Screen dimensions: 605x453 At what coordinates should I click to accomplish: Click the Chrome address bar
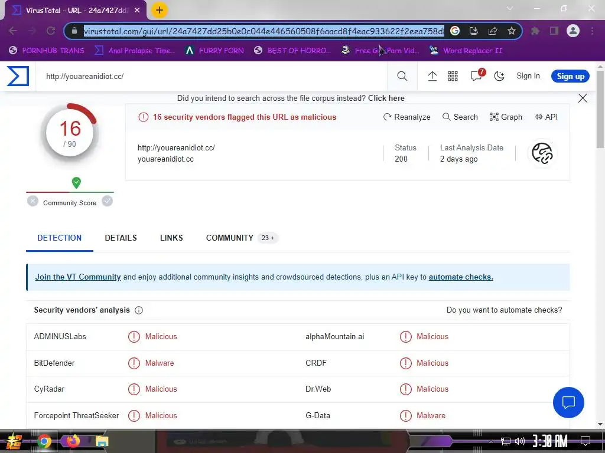[264, 31]
